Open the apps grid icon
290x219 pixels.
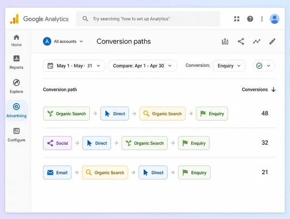236,19
